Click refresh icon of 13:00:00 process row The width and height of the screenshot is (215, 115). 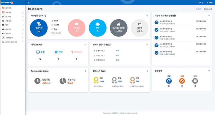tap(156, 45)
